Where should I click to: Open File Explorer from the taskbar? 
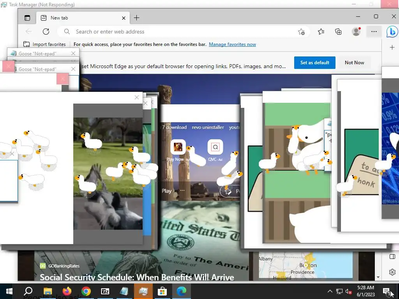(x=48, y=291)
